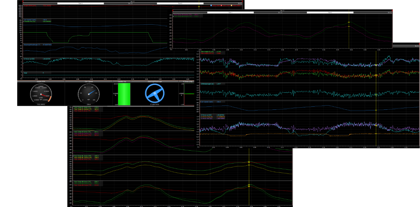Click Tyre Temp RL Centre legend label
Image resolution: width=420 pixels, height=207 pixels.
83,157
